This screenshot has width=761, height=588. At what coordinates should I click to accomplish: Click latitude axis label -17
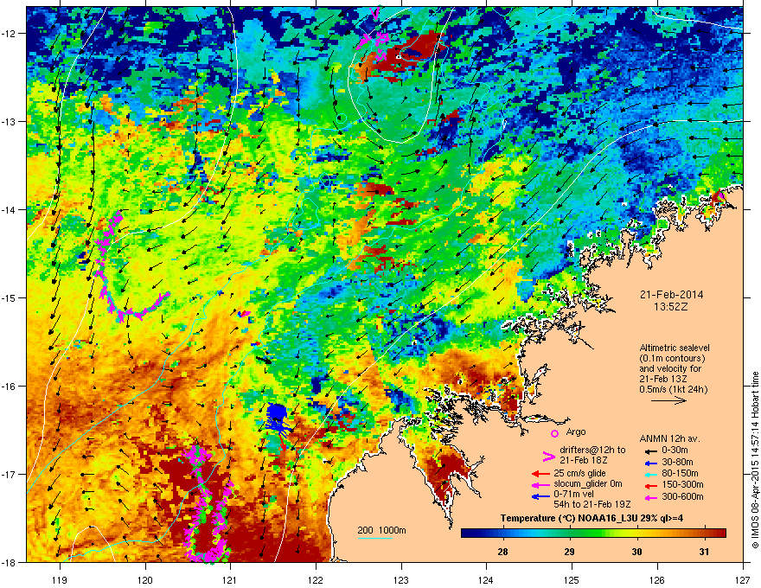click(9, 474)
